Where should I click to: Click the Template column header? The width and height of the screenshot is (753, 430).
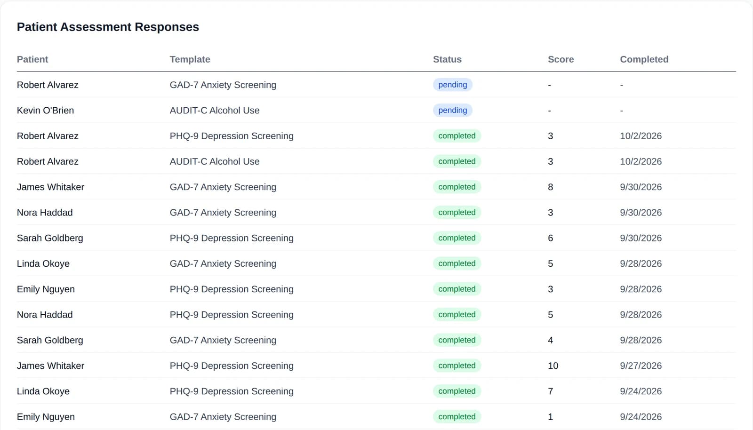point(190,59)
